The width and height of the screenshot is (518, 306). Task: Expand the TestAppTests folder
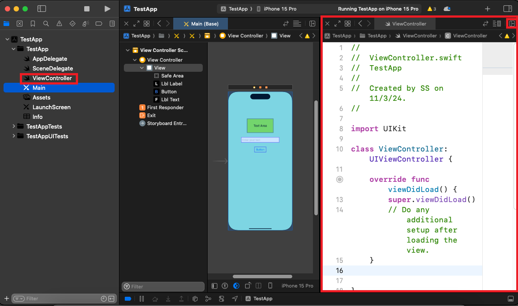[14, 126]
